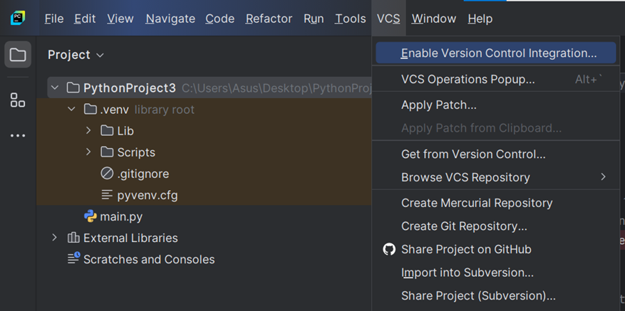This screenshot has height=311, width=625.
Task: Select Create Git Repository menu item
Action: click(x=464, y=226)
